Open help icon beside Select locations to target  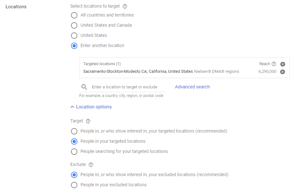pyautogui.click(x=125, y=6)
